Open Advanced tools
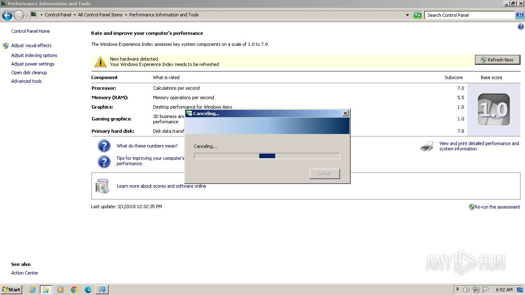525x295 pixels. 26,81
